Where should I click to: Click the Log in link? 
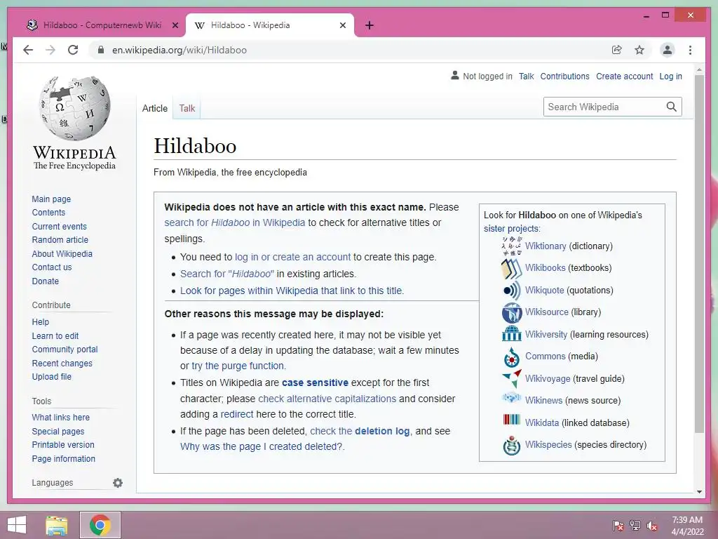pos(670,76)
